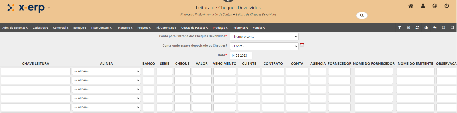Open the first row Alinea dropdown

pos(106,71)
